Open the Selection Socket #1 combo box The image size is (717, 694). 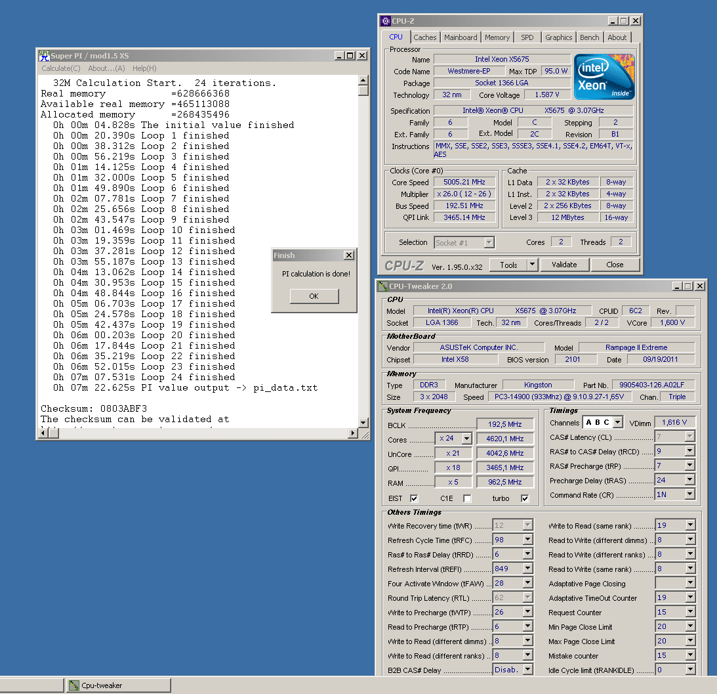[464, 243]
